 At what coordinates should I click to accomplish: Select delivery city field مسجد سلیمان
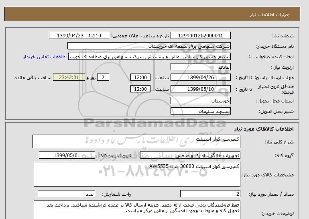coord(200,111)
